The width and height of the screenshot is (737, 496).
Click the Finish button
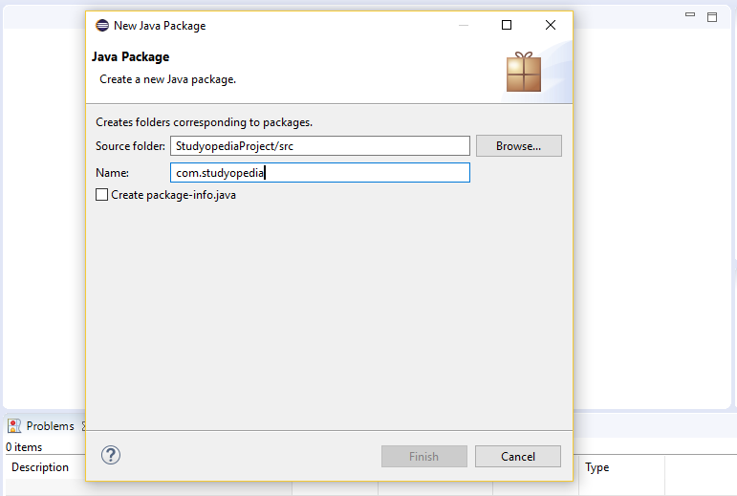tap(424, 457)
